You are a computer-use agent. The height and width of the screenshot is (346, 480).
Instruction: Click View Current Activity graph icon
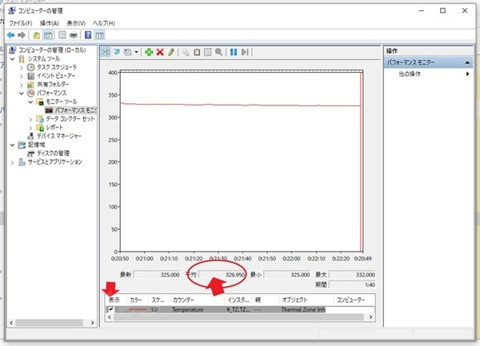[106, 52]
